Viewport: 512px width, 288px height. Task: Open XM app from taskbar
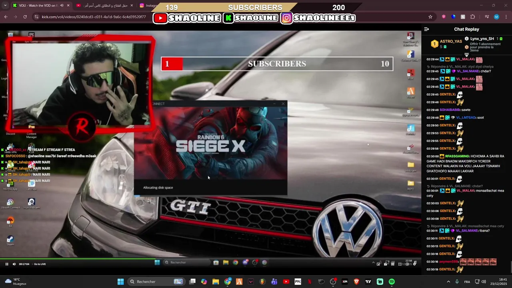[x=345, y=282]
